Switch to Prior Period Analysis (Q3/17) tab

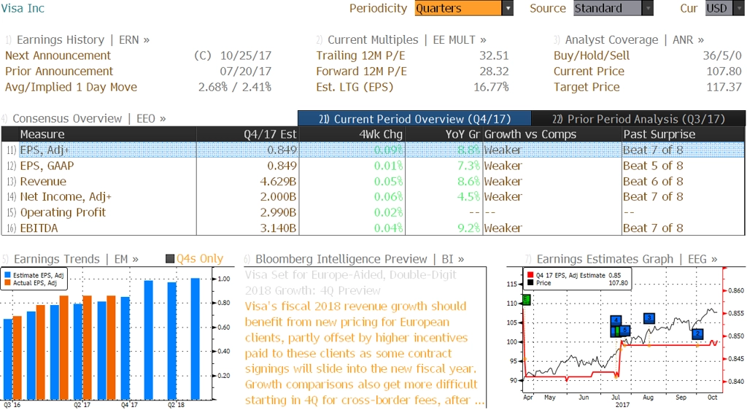(x=638, y=119)
